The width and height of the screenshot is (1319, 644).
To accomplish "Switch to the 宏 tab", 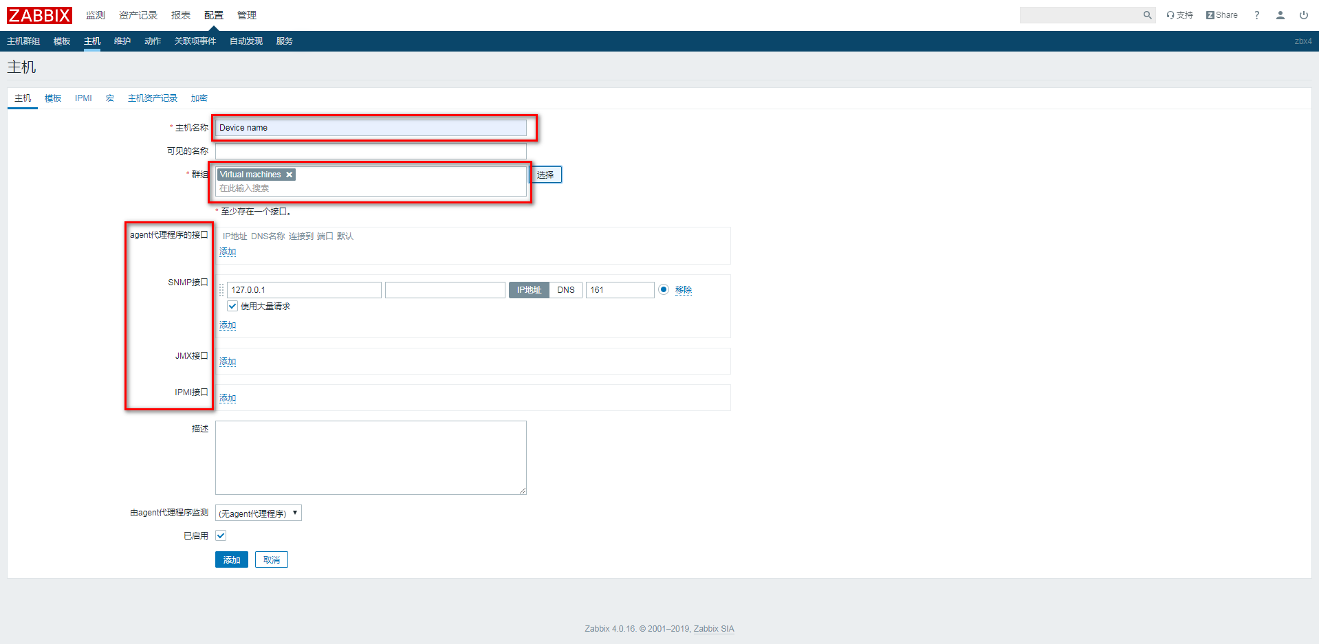I will point(110,98).
